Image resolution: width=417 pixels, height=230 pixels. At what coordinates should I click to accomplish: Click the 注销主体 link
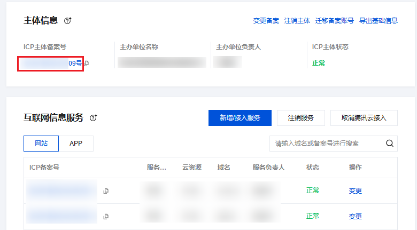[x=297, y=21]
